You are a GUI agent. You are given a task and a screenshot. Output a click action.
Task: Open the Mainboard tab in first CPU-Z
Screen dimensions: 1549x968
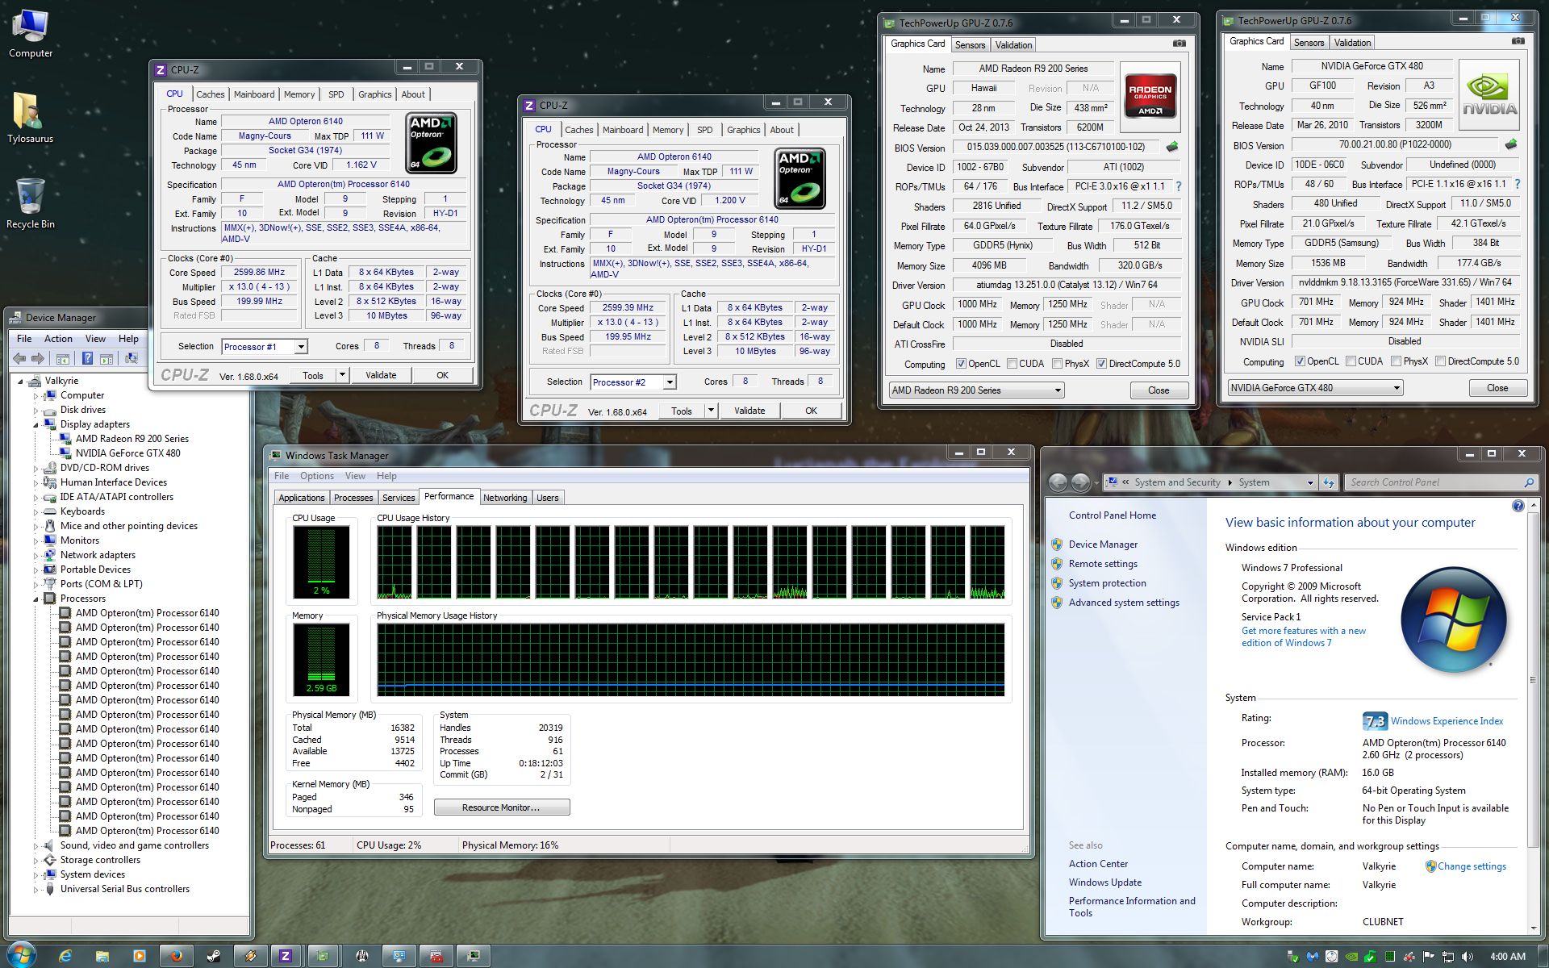tap(253, 94)
